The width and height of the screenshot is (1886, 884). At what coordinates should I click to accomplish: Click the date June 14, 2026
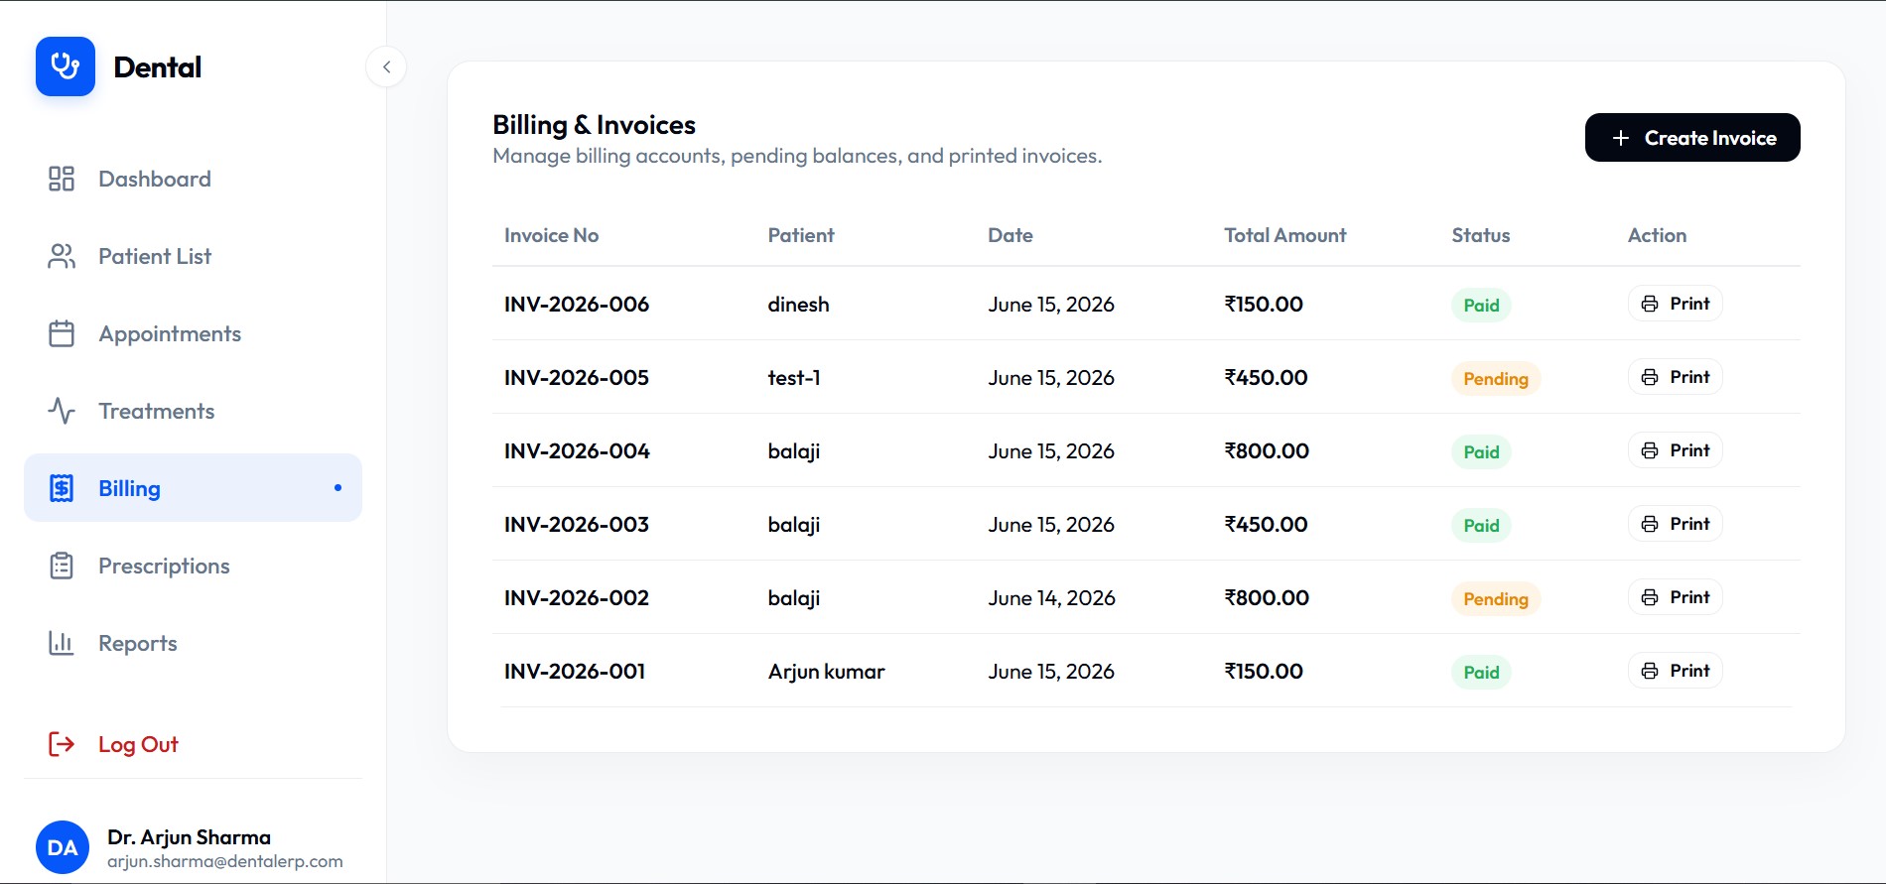point(1051,597)
